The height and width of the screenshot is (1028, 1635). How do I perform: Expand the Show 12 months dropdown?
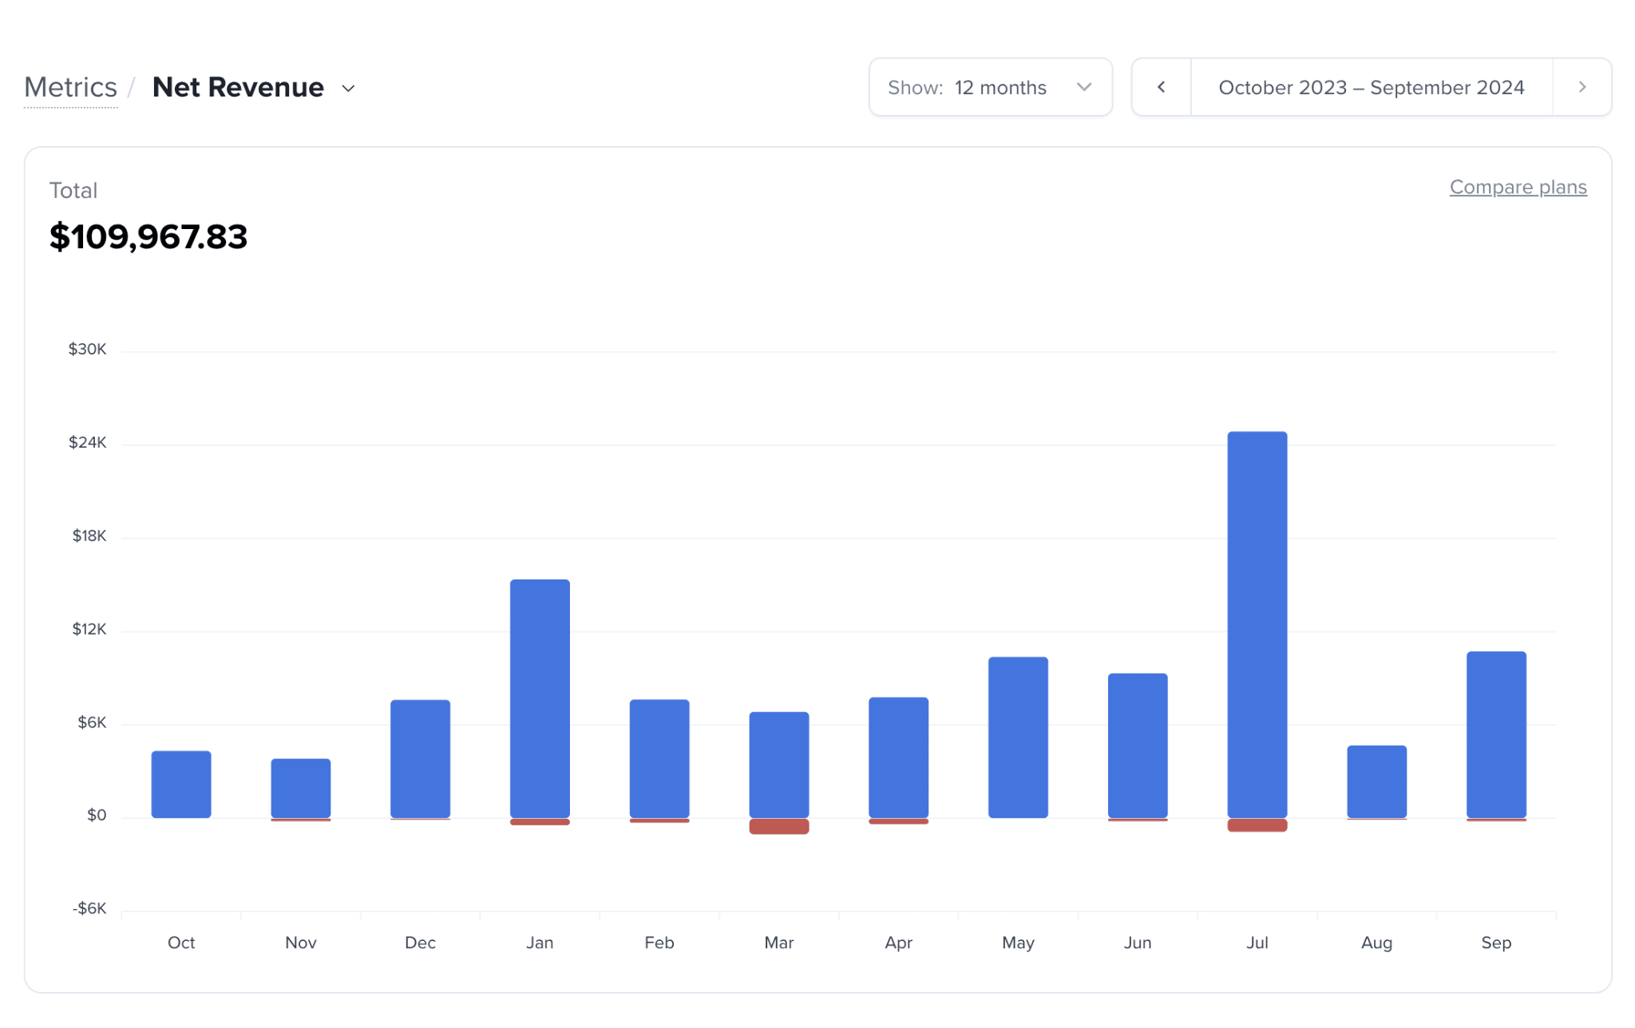point(990,87)
